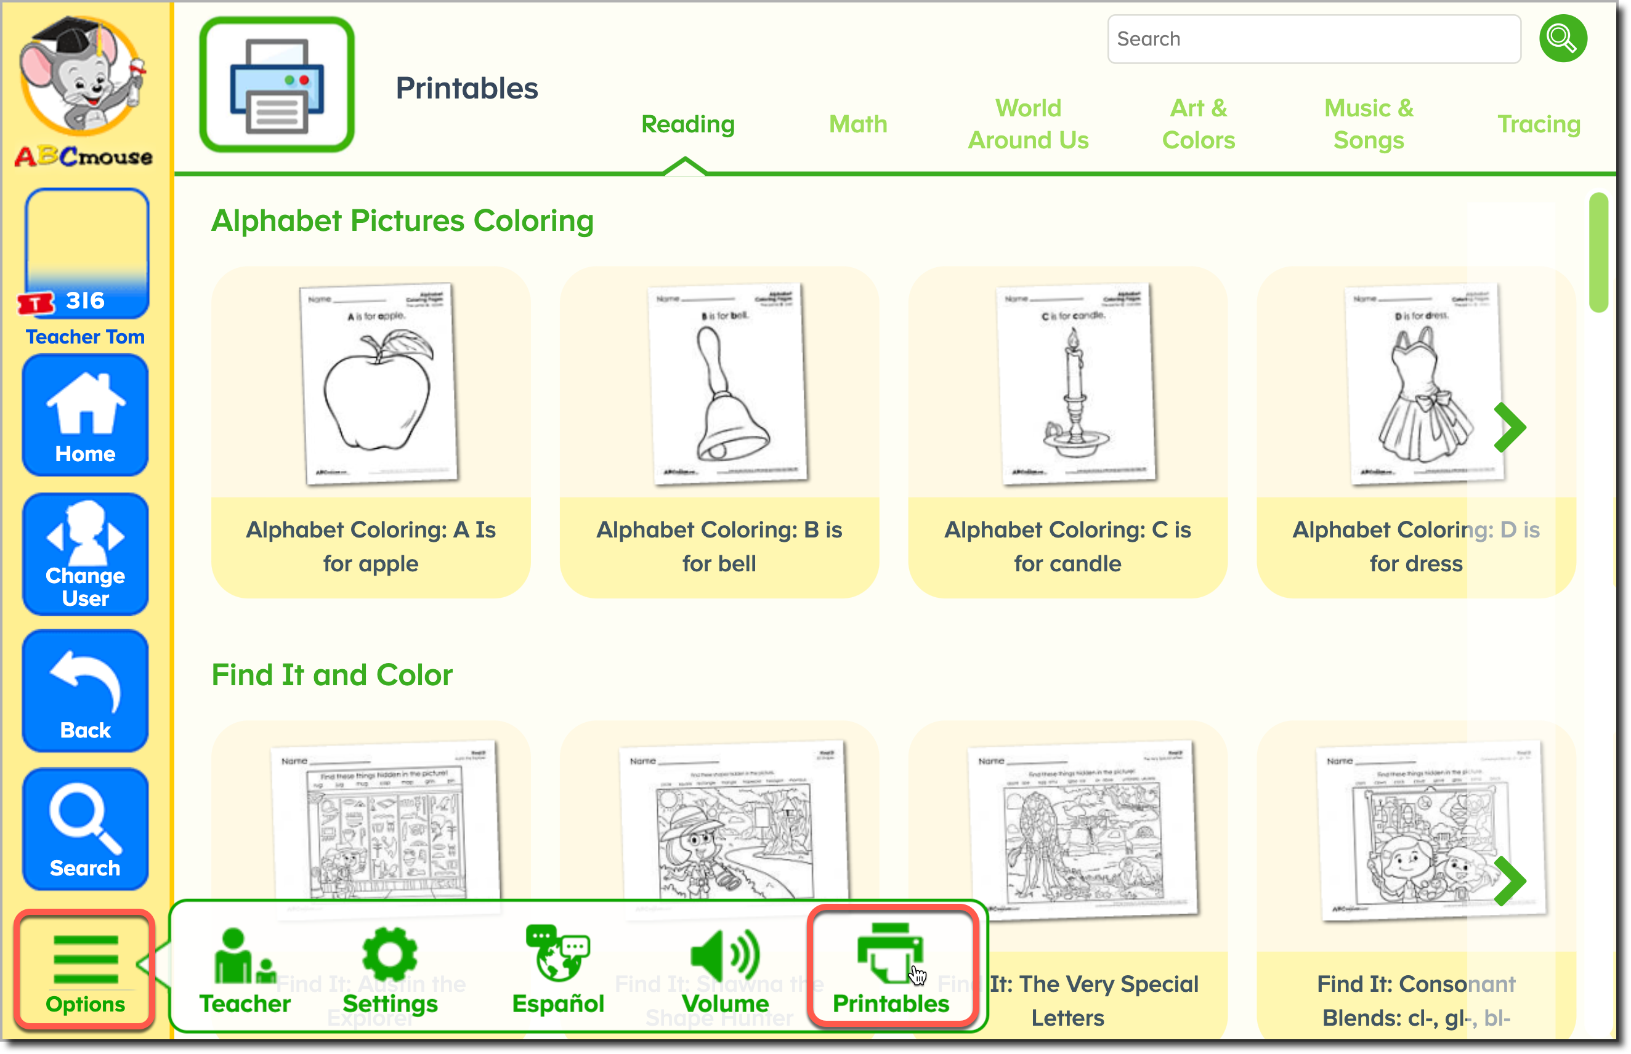Expand Find It and Color row chevron
Image resolution: width=1631 pixels, height=1054 pixels.
coord(1509,881)
